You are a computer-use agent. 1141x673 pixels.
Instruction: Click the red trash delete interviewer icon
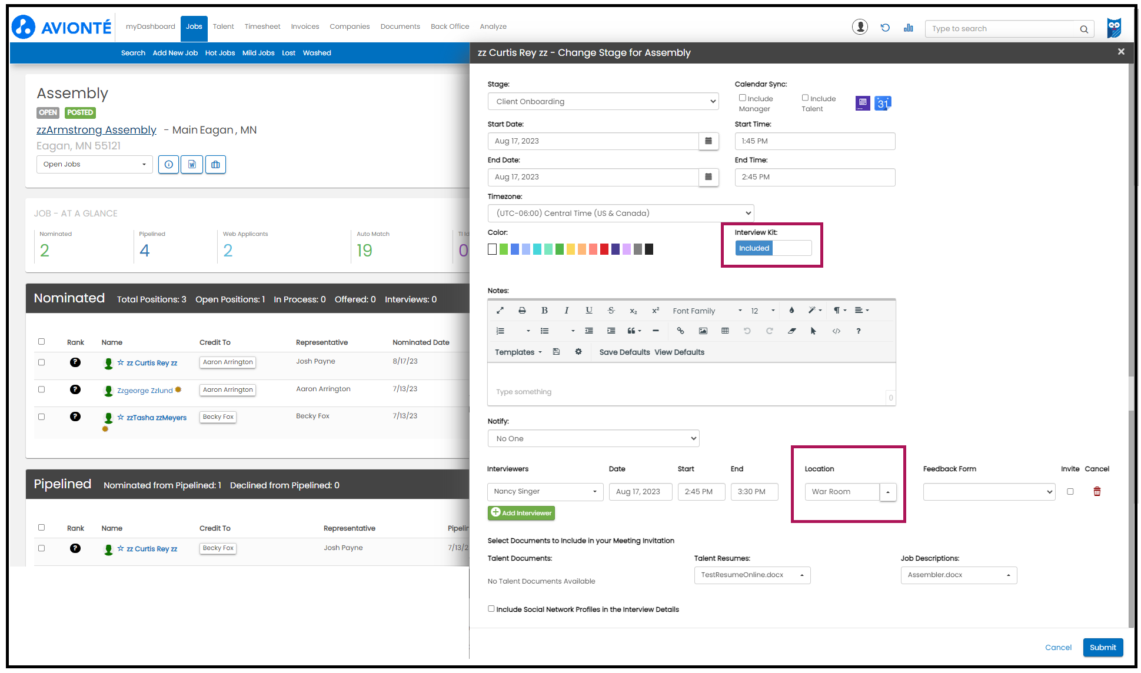click(1097, 491)
